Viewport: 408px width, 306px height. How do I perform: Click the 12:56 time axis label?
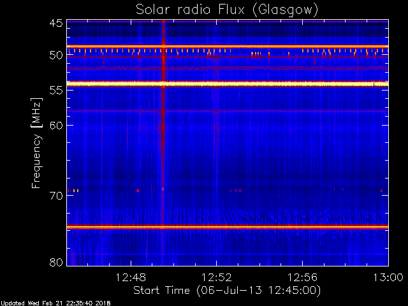click(302, 278)
